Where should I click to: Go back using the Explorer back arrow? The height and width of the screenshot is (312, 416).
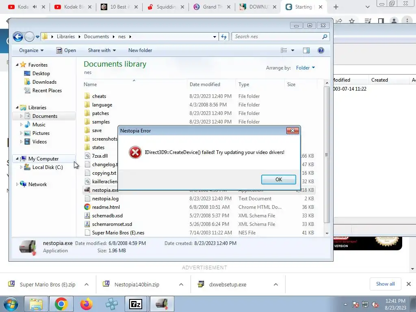coord(18,37)
